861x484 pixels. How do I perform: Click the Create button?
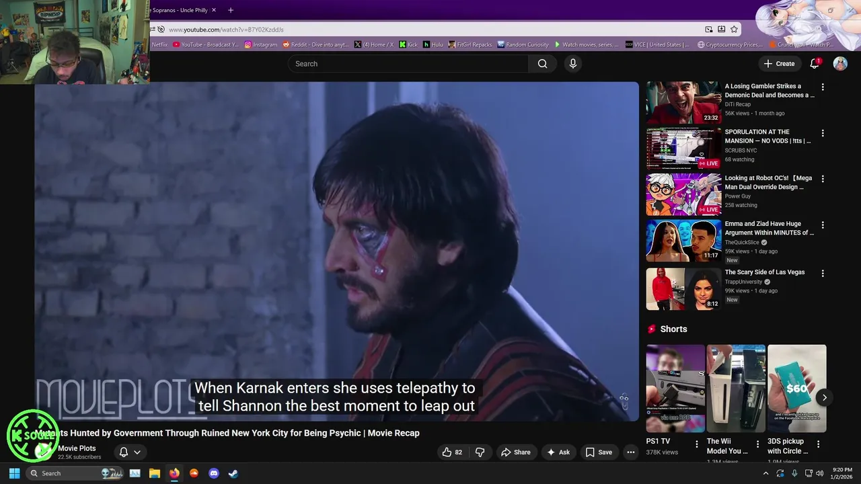(x=779, y=63)
